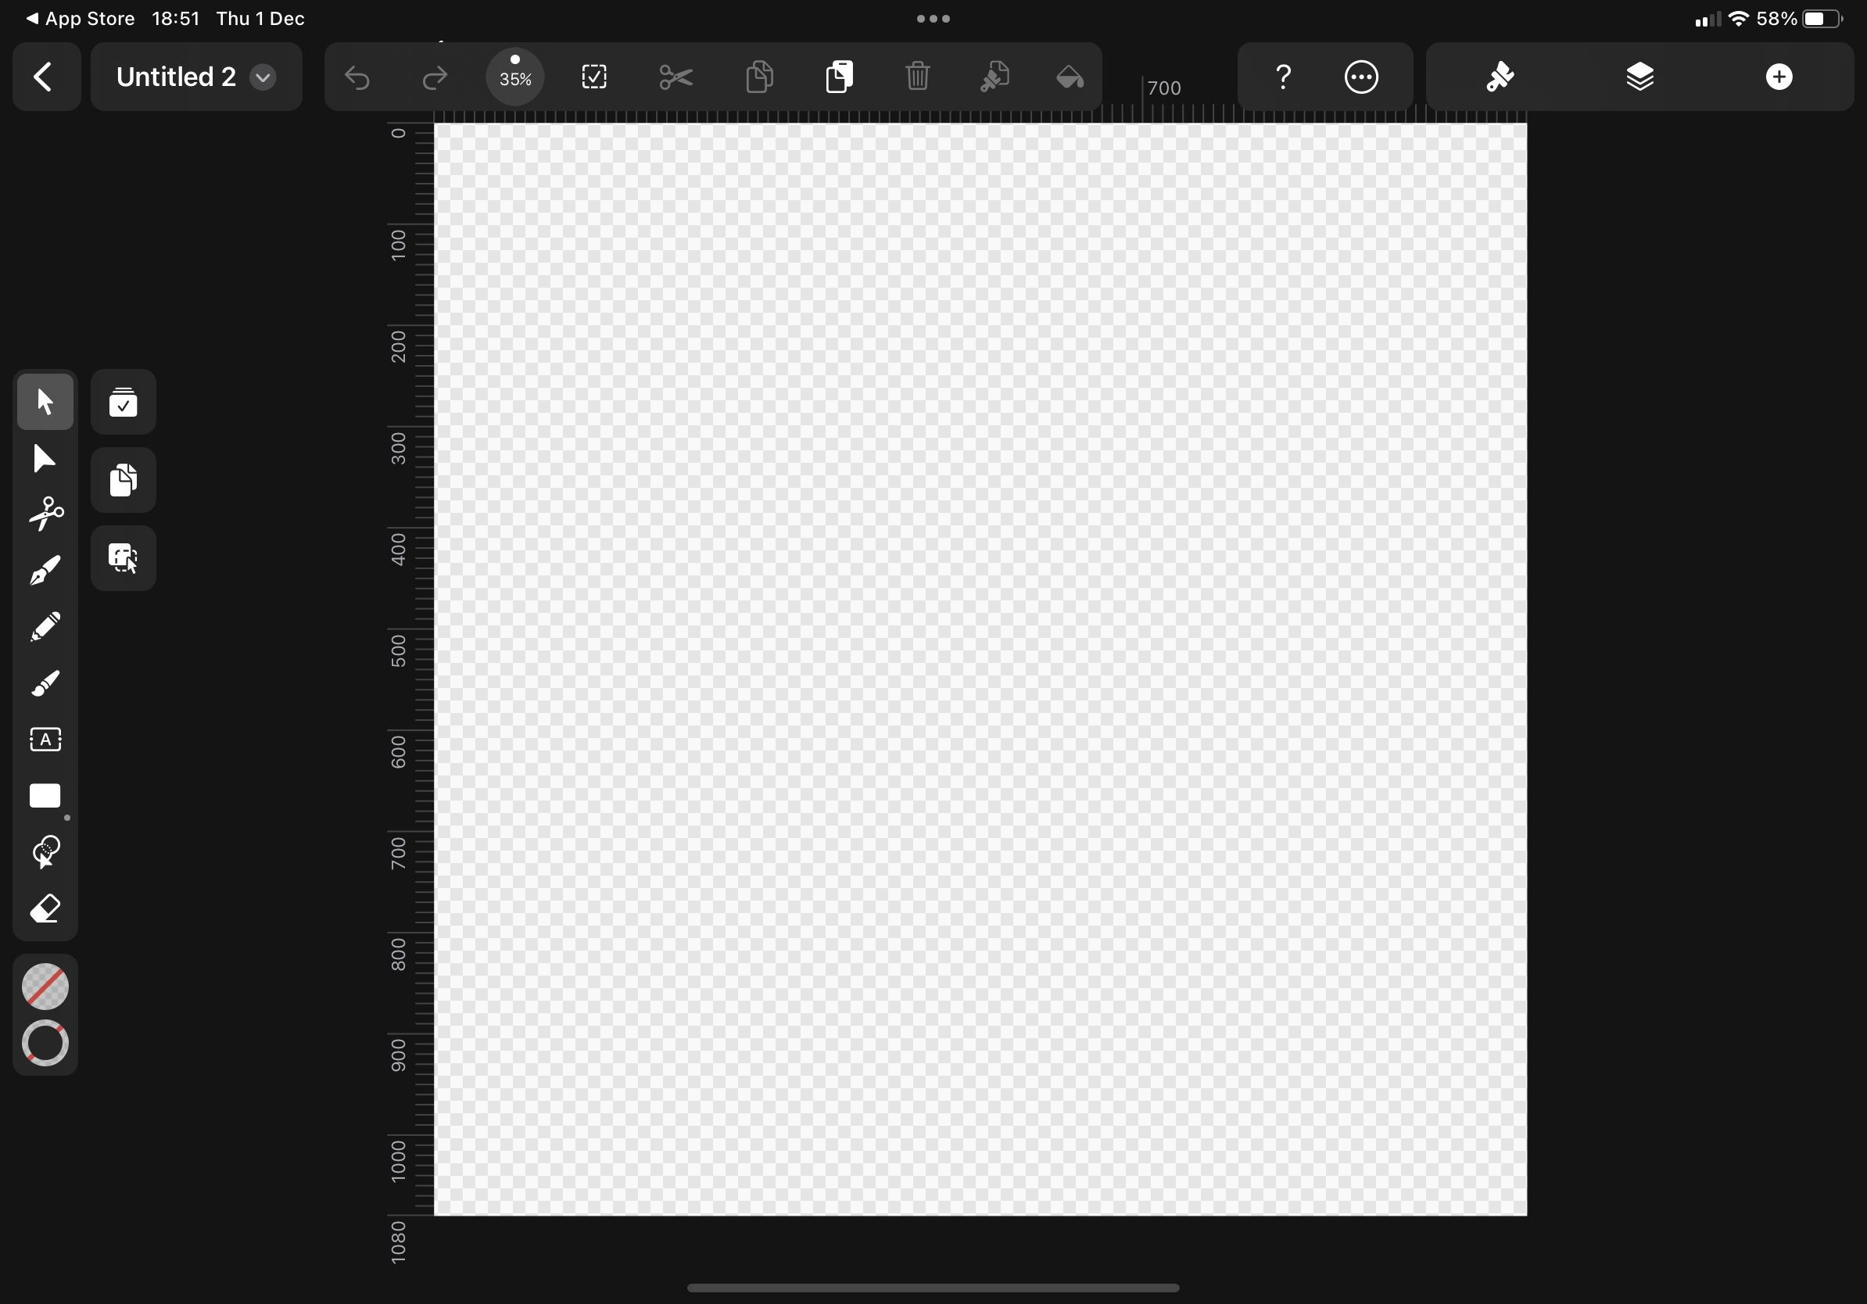Viewport: 1867px width, 1304px height.
Task: Click the Paste icon in top toolbar
Action: [x=839, y=77]
